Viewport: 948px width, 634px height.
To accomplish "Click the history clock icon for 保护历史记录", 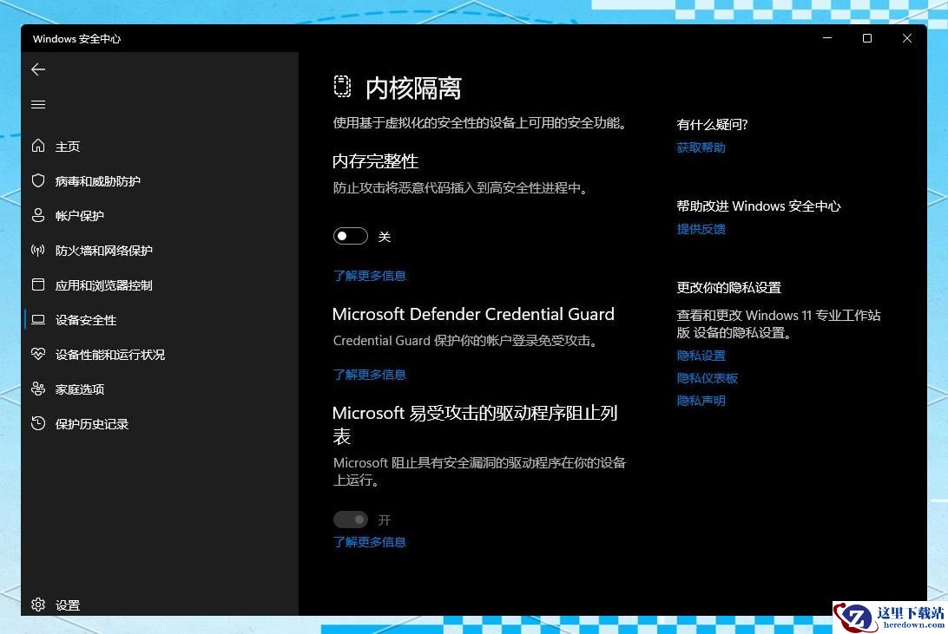I will (38, 423).
